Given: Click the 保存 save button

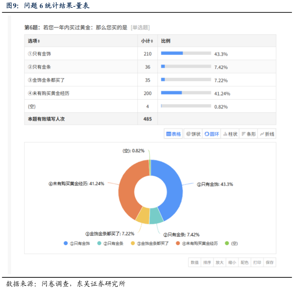Looking at the screenshot, I should [270, 262].
